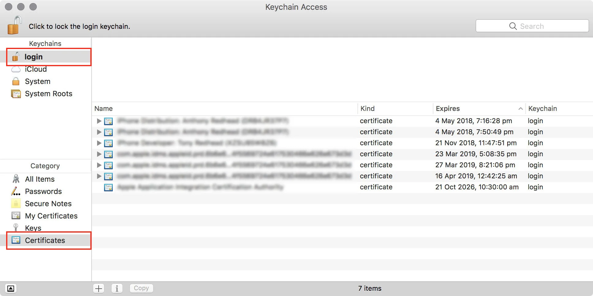This screenshot has width=593, height=296.
Task: Show the Passwords category
Action: click(x=46, y=192)
